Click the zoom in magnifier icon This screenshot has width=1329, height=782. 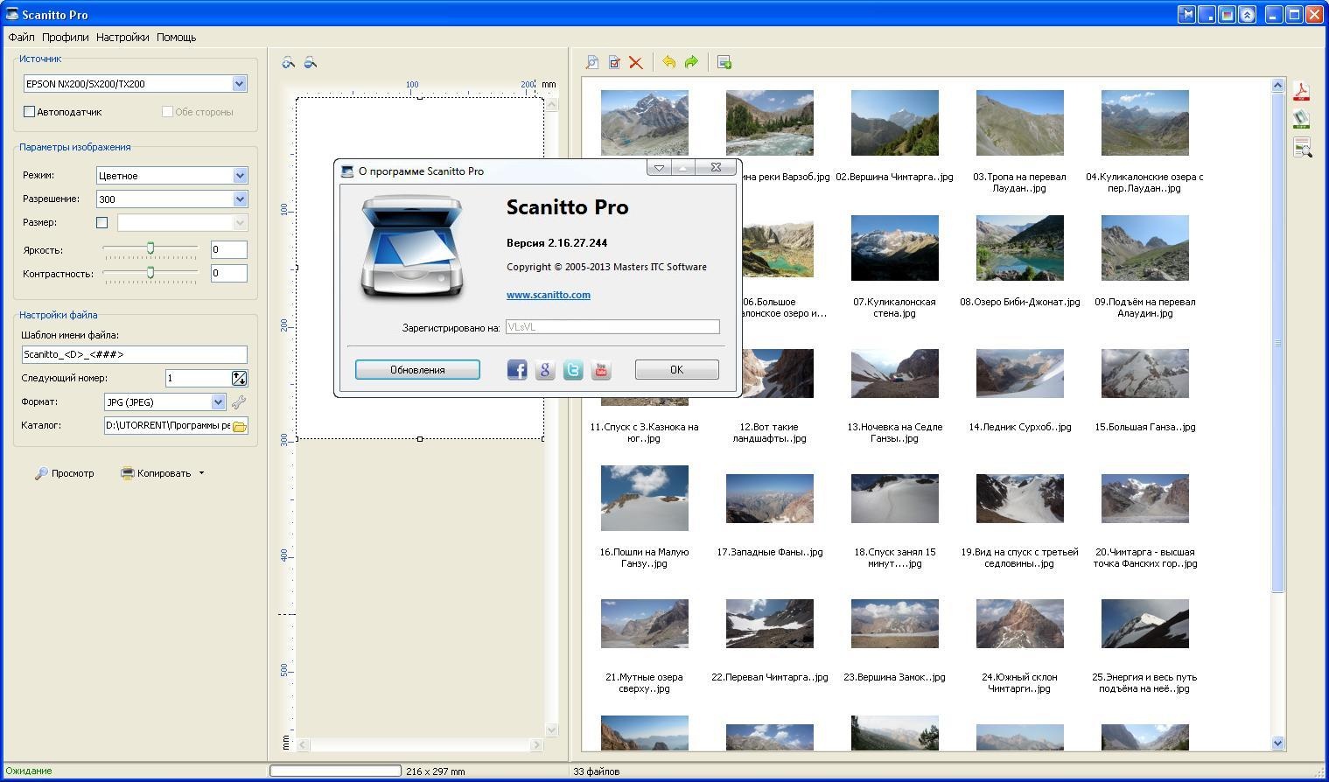point(289,63)
